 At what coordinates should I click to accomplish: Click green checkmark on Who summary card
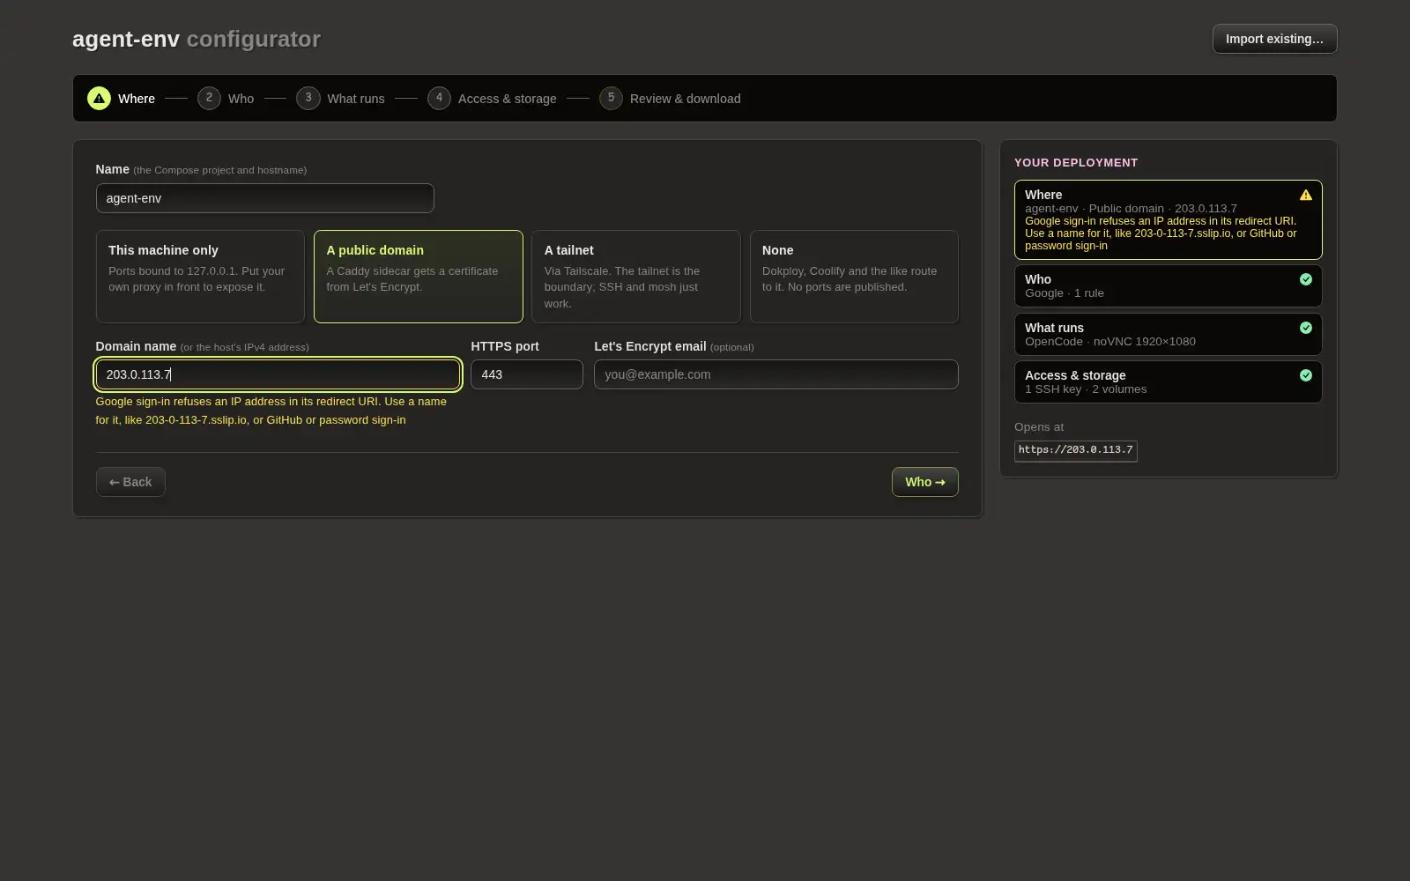(1306, 279)
